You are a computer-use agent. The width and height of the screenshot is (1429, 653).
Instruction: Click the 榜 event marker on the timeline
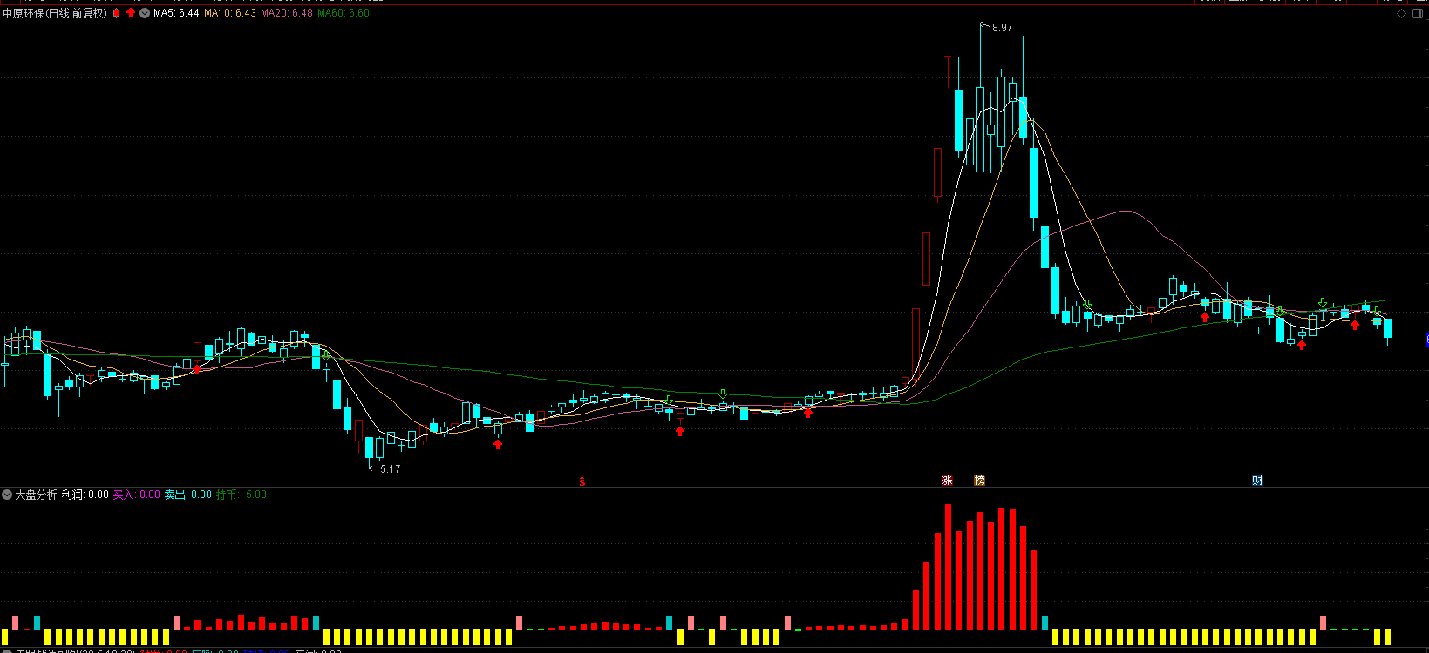click(979, 481)
